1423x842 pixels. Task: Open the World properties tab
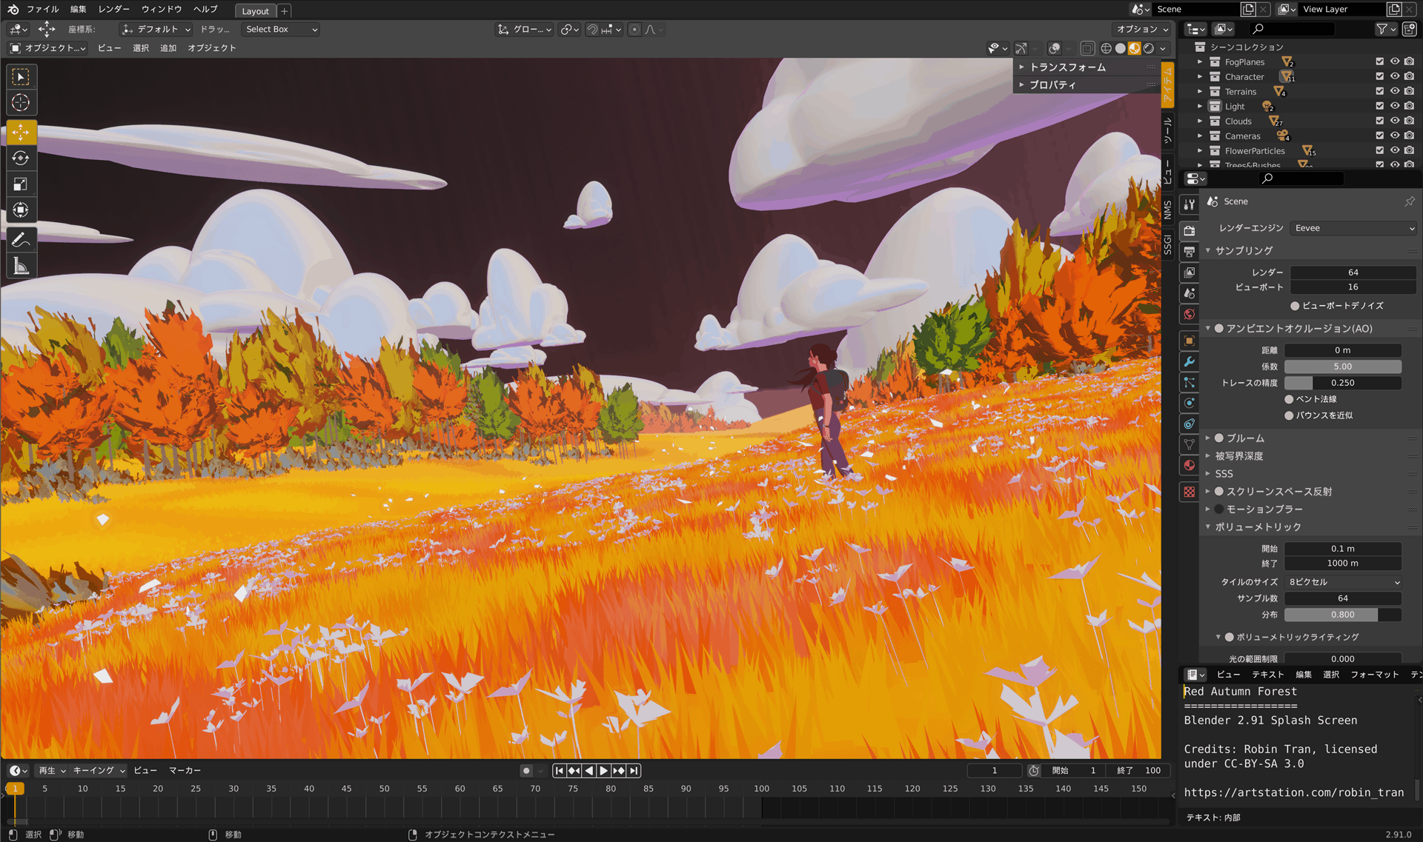(x=1189, y=314)
